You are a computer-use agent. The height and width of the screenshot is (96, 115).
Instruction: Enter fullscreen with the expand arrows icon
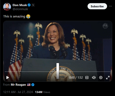(x=108, y=78)
